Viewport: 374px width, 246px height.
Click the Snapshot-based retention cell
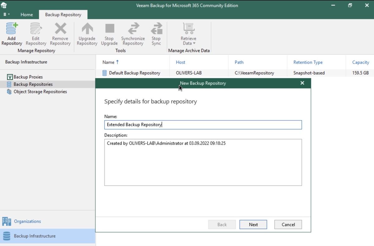point(309,73)
